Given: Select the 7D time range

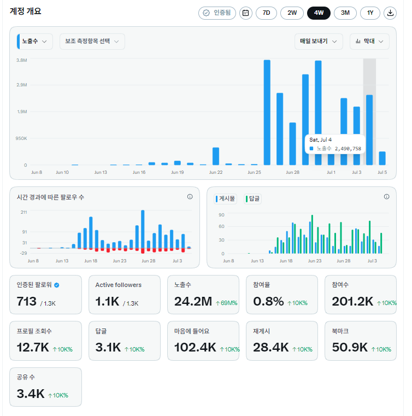Looking at the screenshot, I should point(266,13).
